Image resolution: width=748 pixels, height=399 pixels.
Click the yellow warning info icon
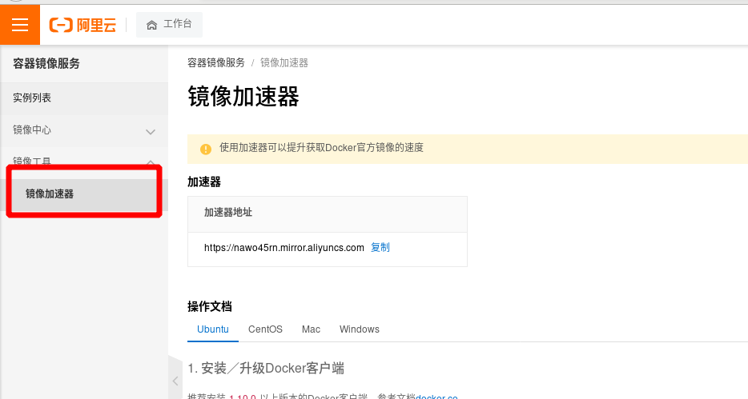206,149
